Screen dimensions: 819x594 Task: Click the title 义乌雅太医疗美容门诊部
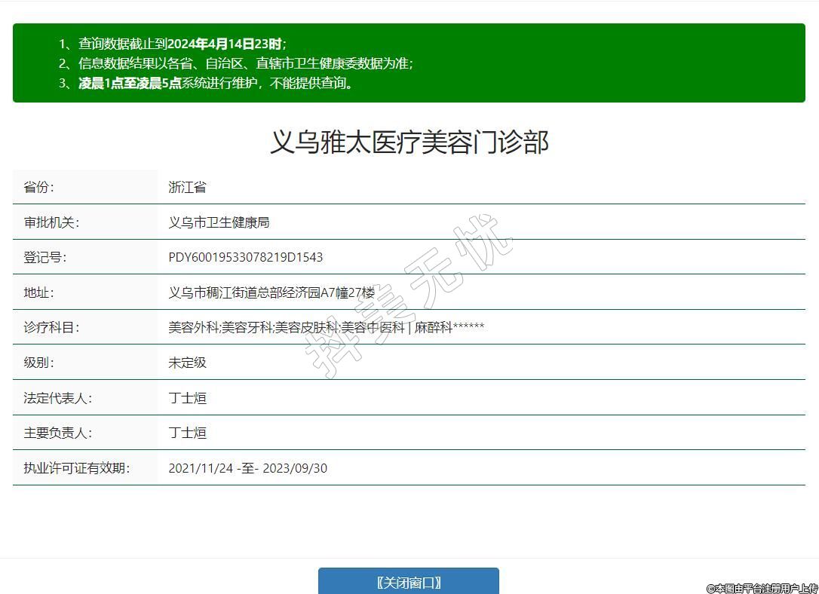409,142
